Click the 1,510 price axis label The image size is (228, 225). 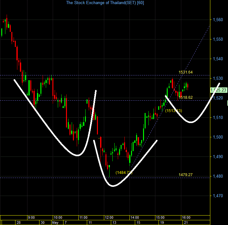(x=218, y=118)
